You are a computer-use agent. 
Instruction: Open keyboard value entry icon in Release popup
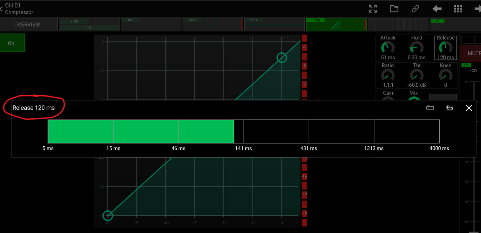pyautogui.click(x=430, y=108)
